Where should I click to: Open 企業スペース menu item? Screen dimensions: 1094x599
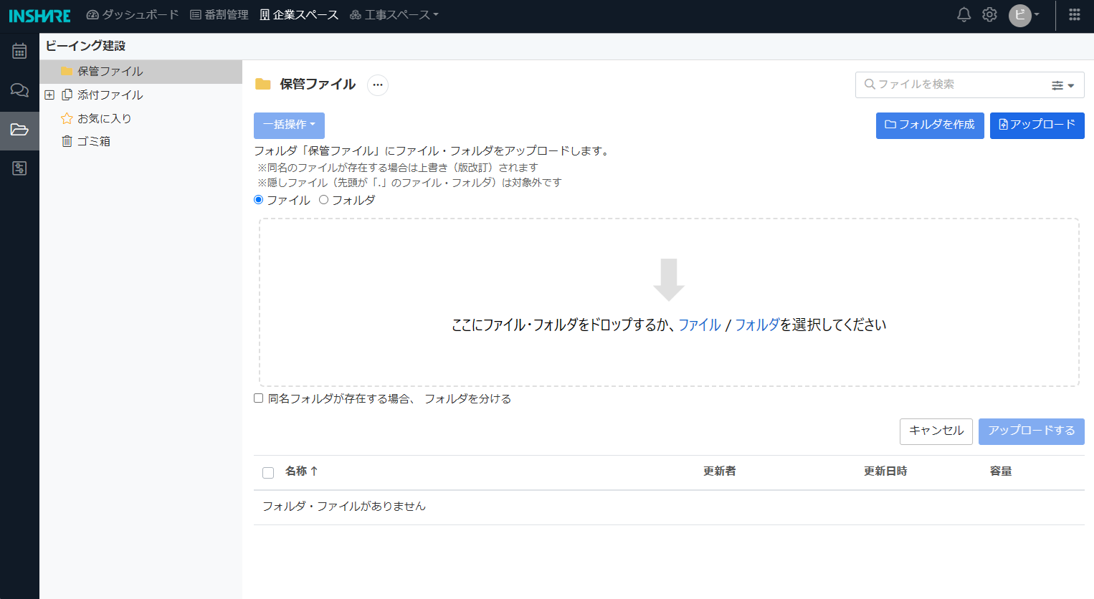[299, 15]
